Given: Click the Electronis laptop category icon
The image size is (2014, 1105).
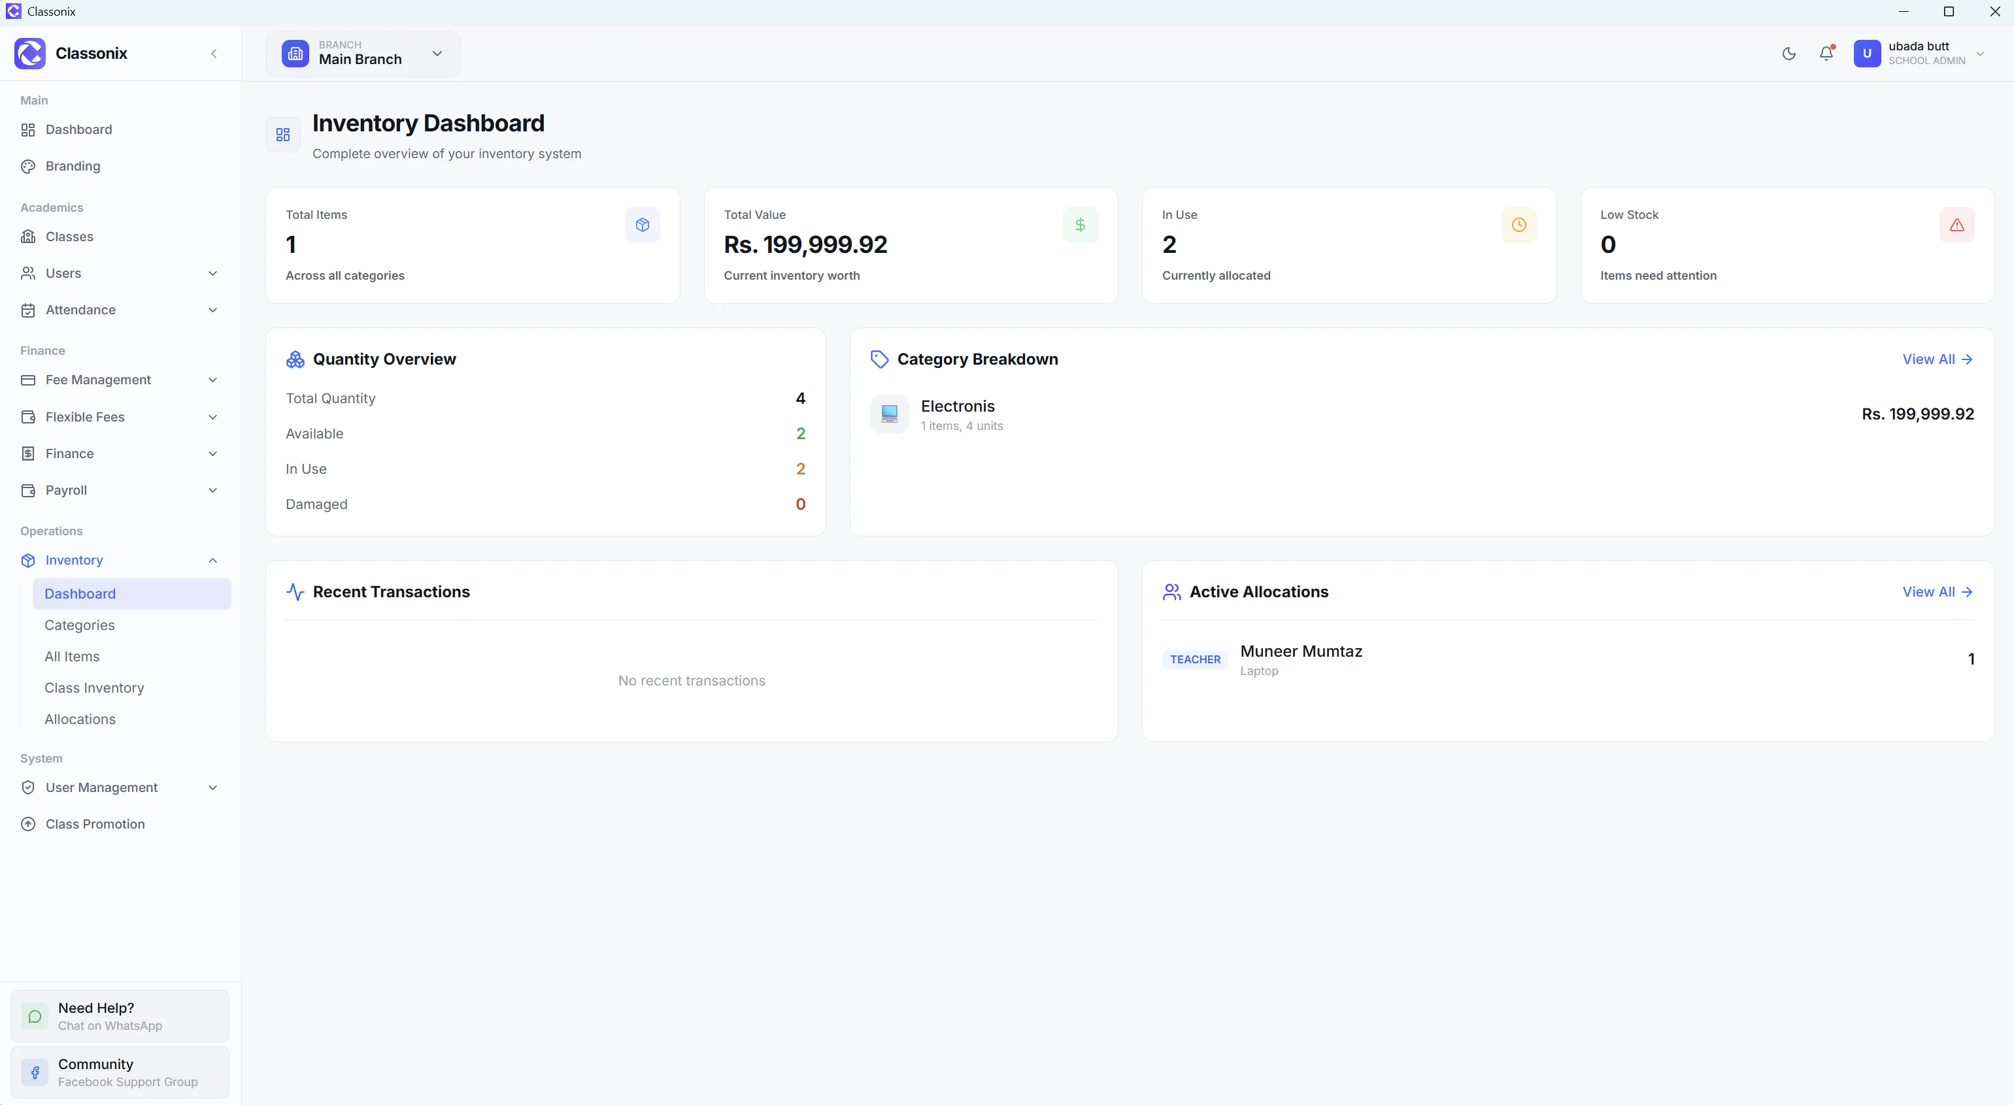Looking at the screenshot, I should point(889,414).
